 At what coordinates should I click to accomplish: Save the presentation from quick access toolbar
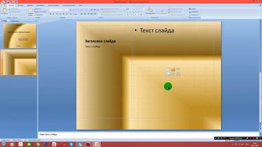coord(8,2)
